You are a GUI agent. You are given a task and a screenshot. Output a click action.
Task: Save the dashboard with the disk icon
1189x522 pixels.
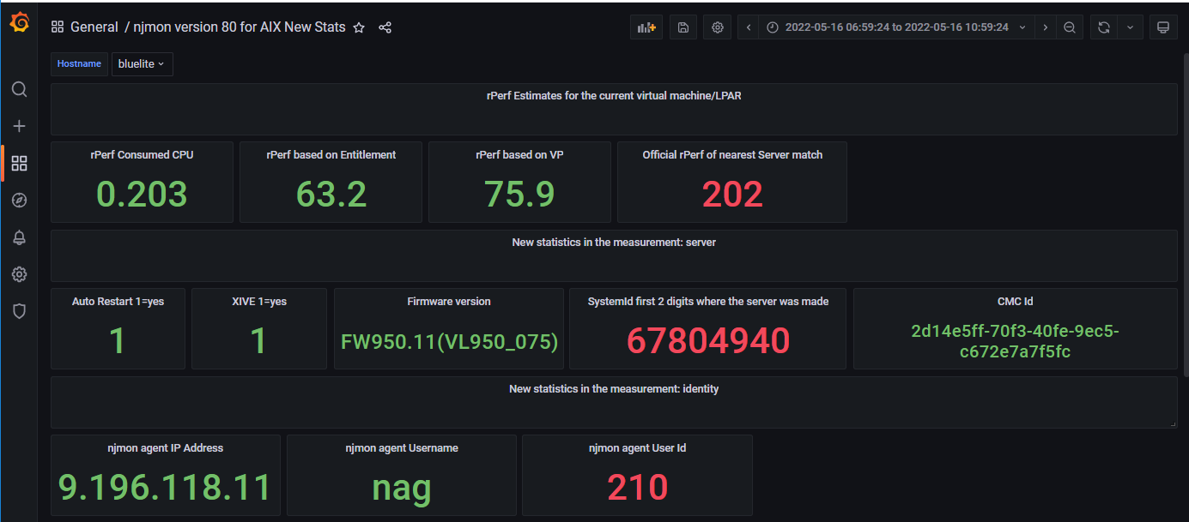tap(683, 27)
